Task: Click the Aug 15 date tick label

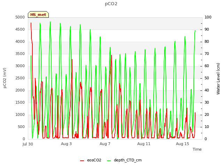Action: (183, 144)
